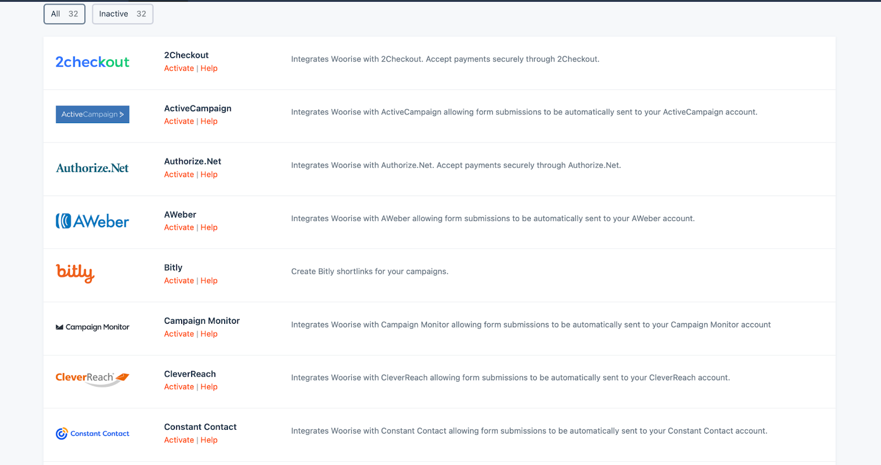Click the Campaign Monitor description text
The height and width of the screenshot is (465, 881).
click(531, 325)
